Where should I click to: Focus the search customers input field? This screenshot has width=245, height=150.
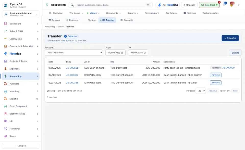[x=111, y=5]
